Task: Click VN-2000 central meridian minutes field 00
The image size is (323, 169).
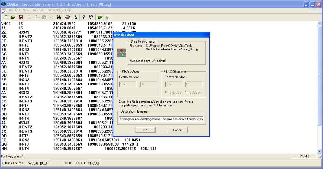Action: coord(194,84)
